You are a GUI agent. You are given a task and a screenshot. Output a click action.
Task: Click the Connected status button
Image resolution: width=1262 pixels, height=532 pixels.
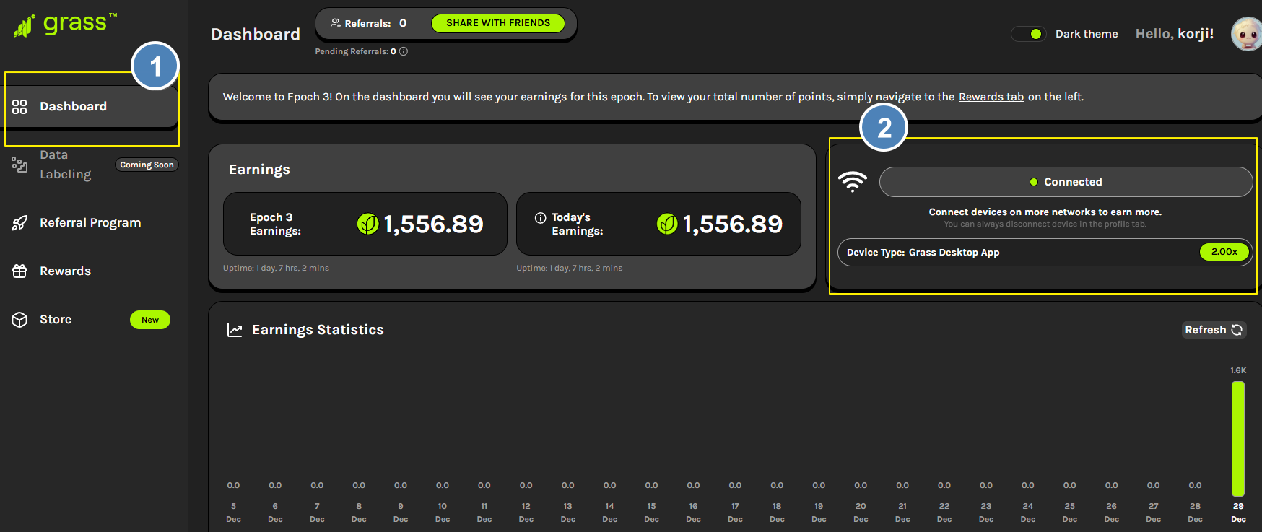[x=1066, y=182]
